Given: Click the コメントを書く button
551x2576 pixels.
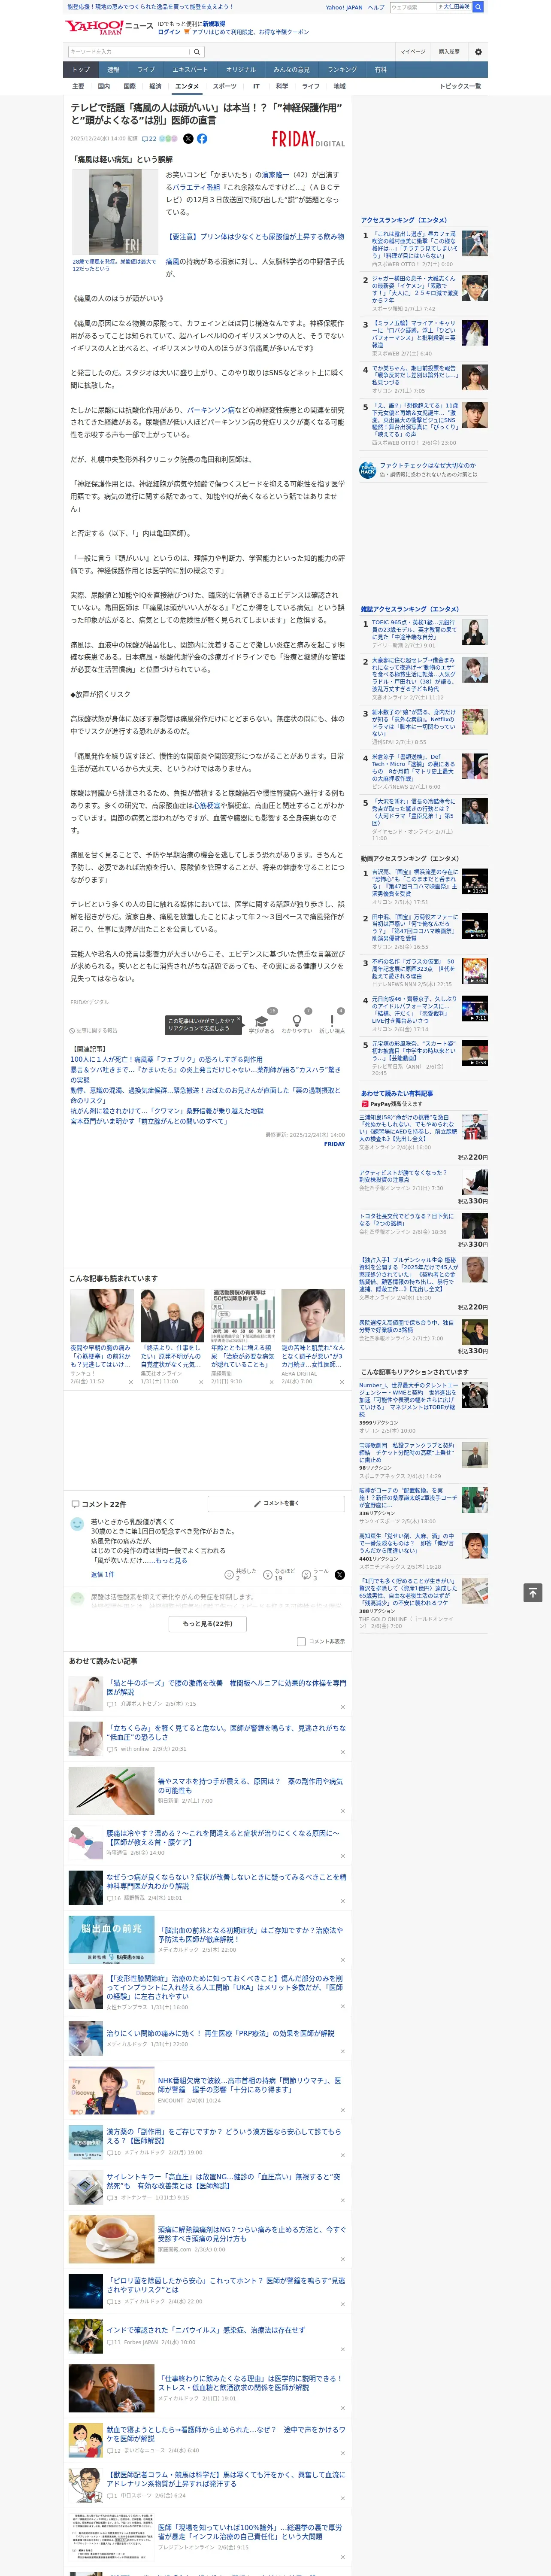Looking at the screenshot, I should pos(276,1504).
